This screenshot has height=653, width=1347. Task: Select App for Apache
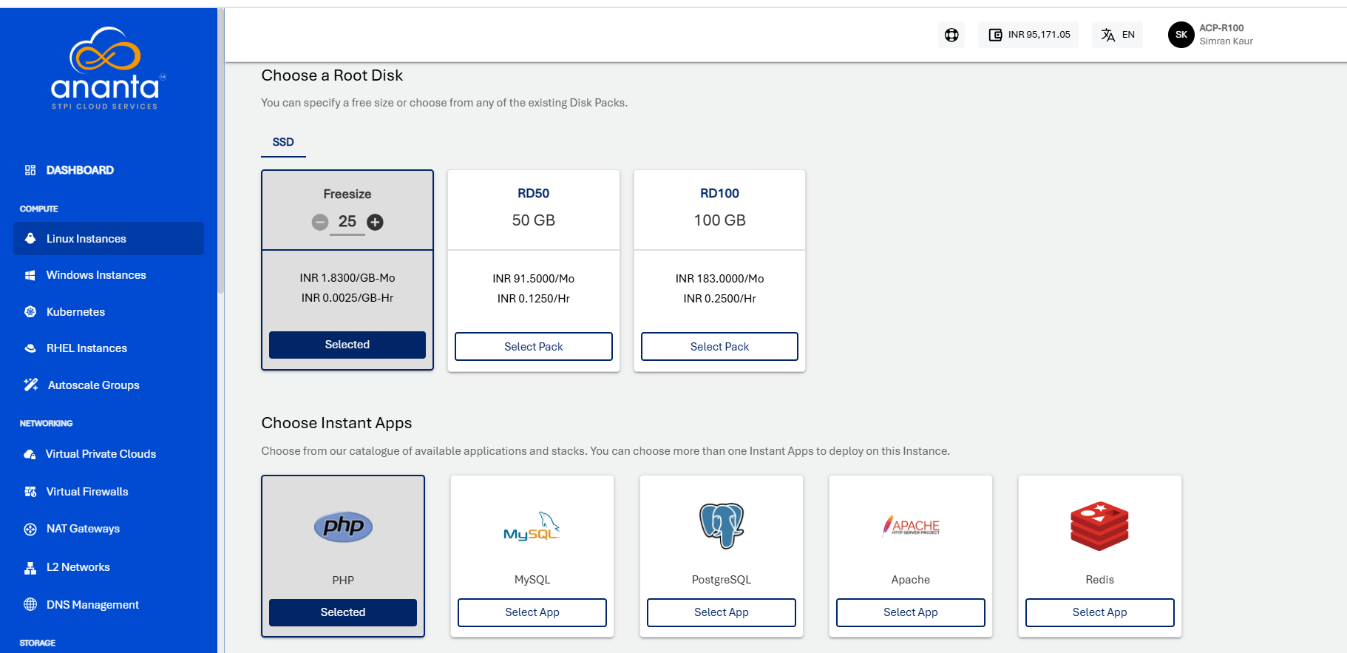point(911,612)
